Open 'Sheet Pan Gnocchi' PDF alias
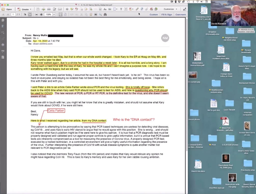Screen dimensions: 256x194 (x=225, y=124)
